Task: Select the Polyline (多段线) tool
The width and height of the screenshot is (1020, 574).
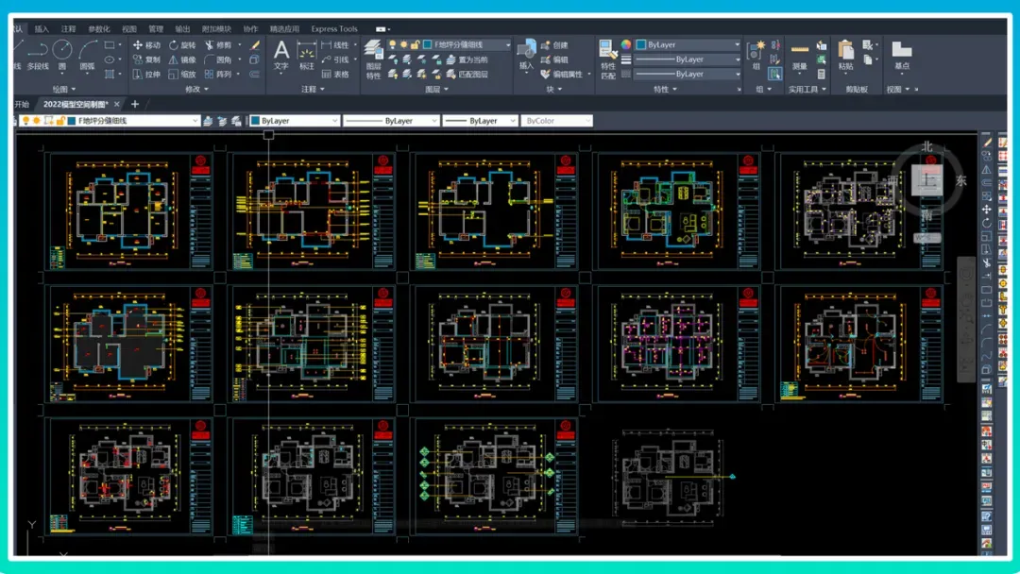Action: [38, 55]
